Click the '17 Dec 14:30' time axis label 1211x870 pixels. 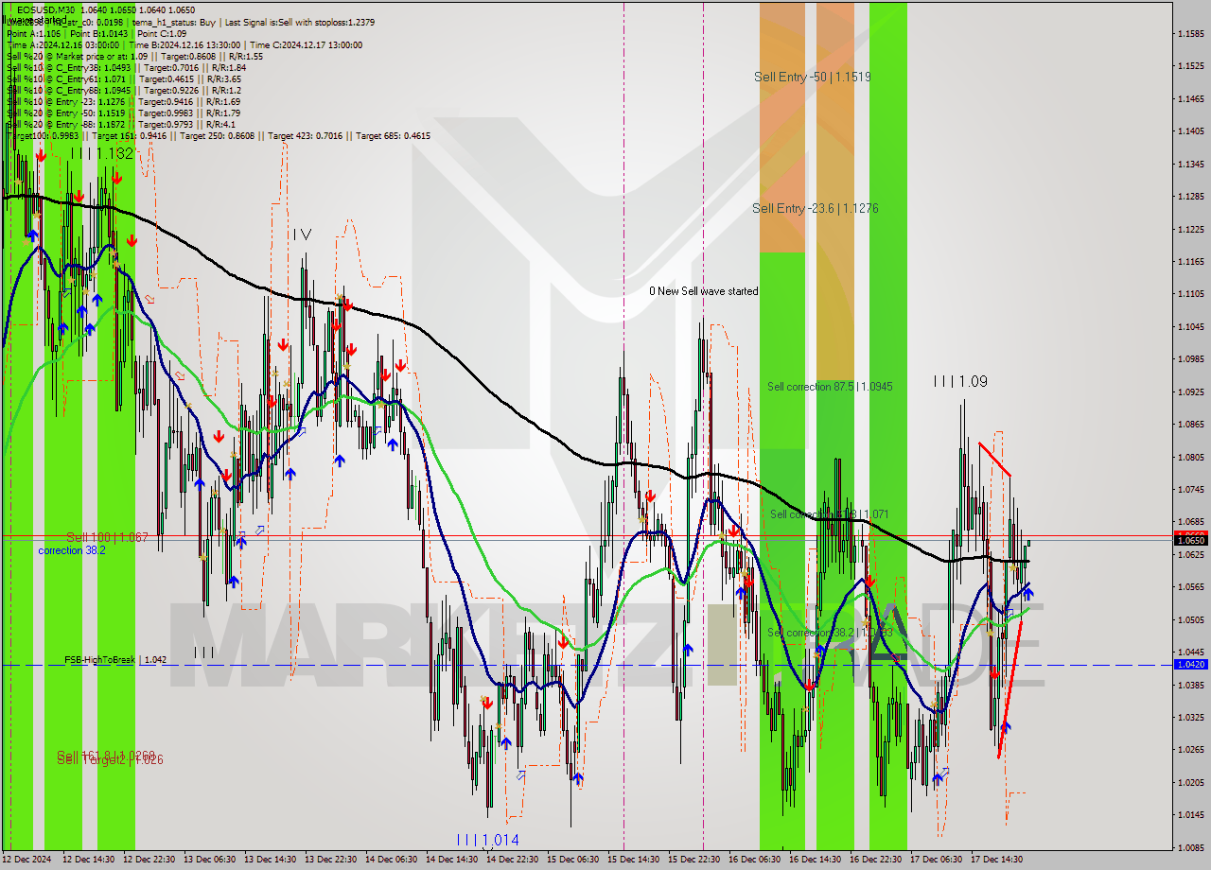pyautogui.click(x=996, y=860)
